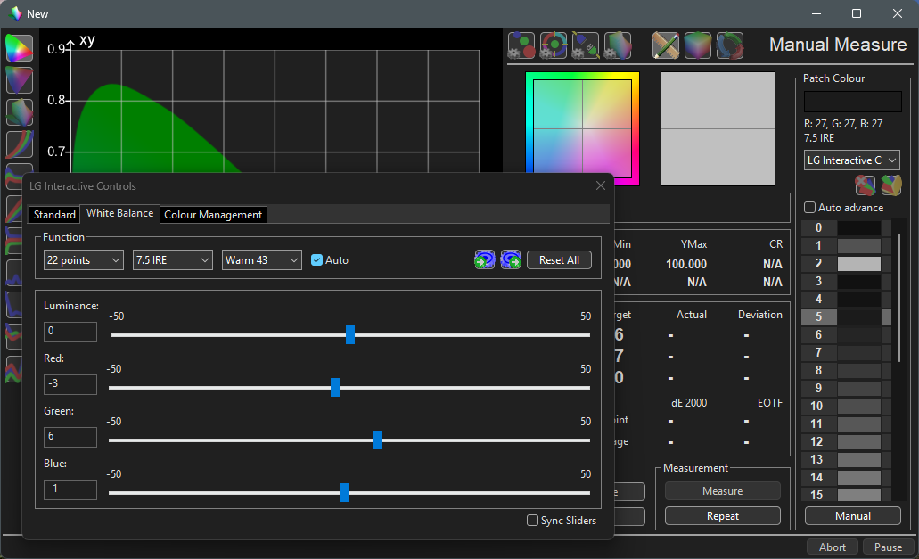Click the colour cube icon in top toolbar
Screen dimensions: 919x559
coord(698,45)
